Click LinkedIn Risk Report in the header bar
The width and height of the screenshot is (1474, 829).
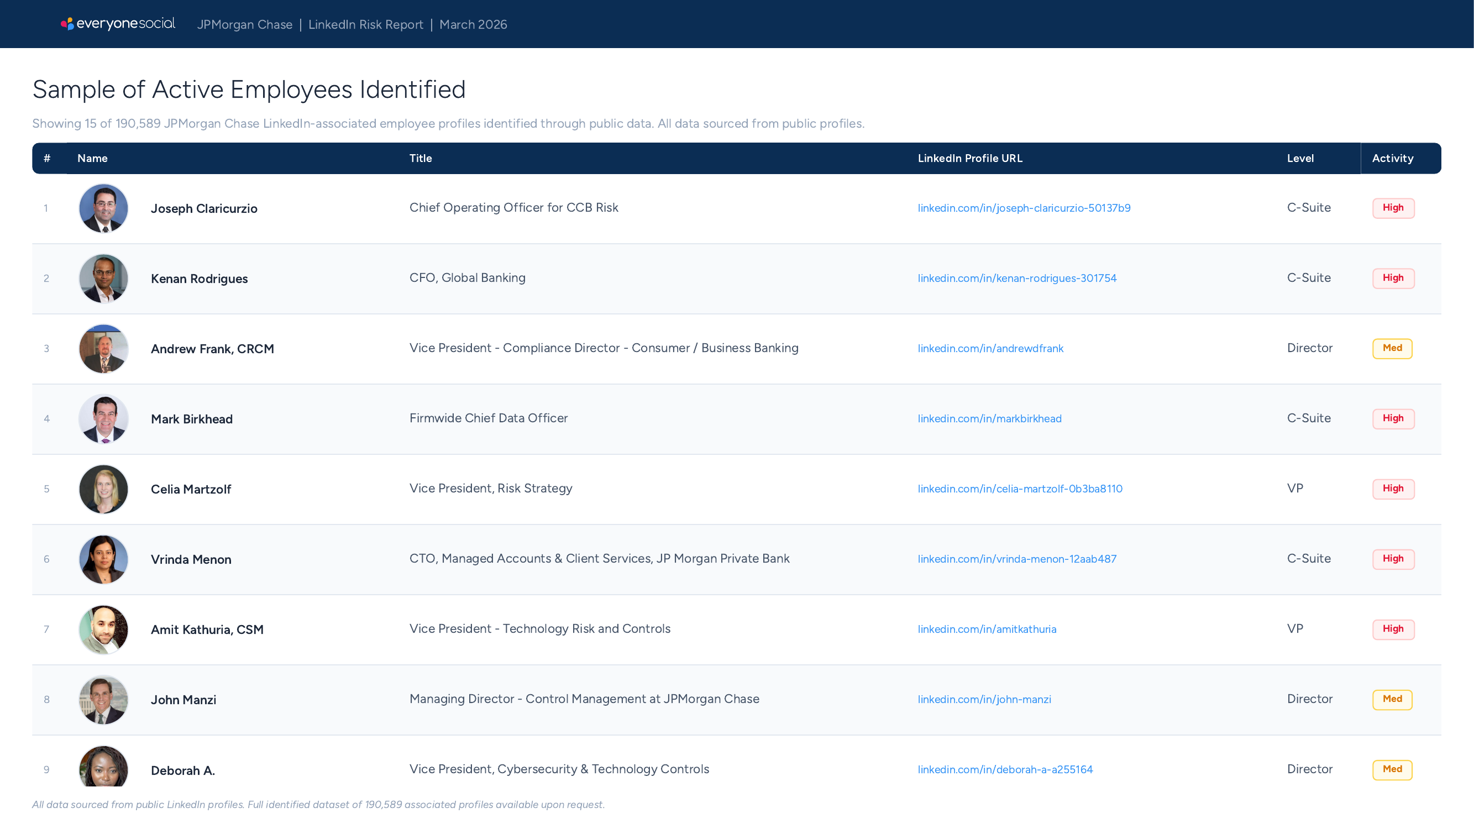(366, 25)
